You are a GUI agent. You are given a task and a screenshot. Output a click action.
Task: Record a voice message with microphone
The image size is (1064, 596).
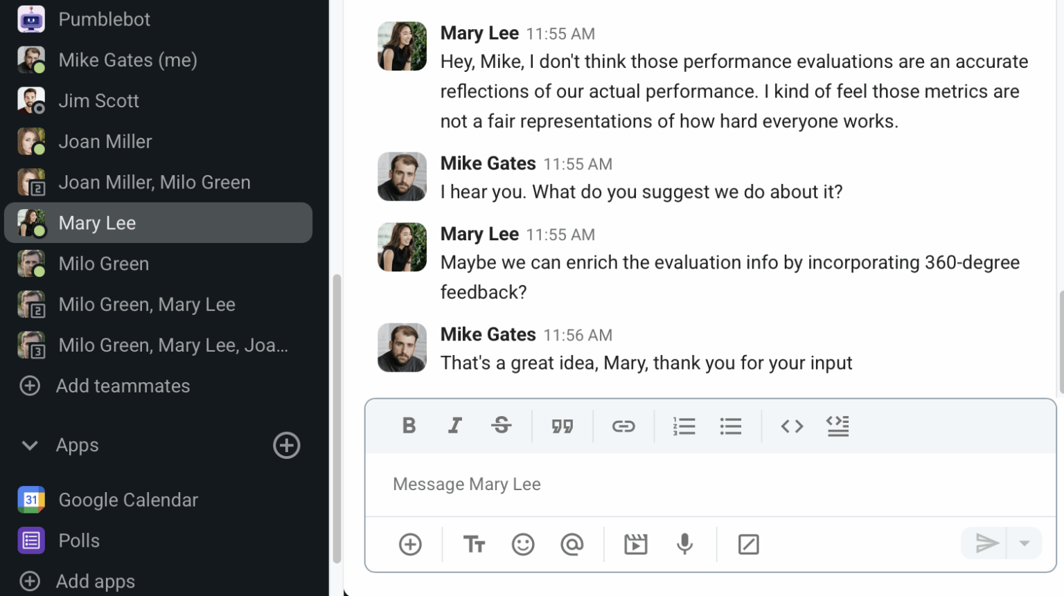(x=684, y=544)
